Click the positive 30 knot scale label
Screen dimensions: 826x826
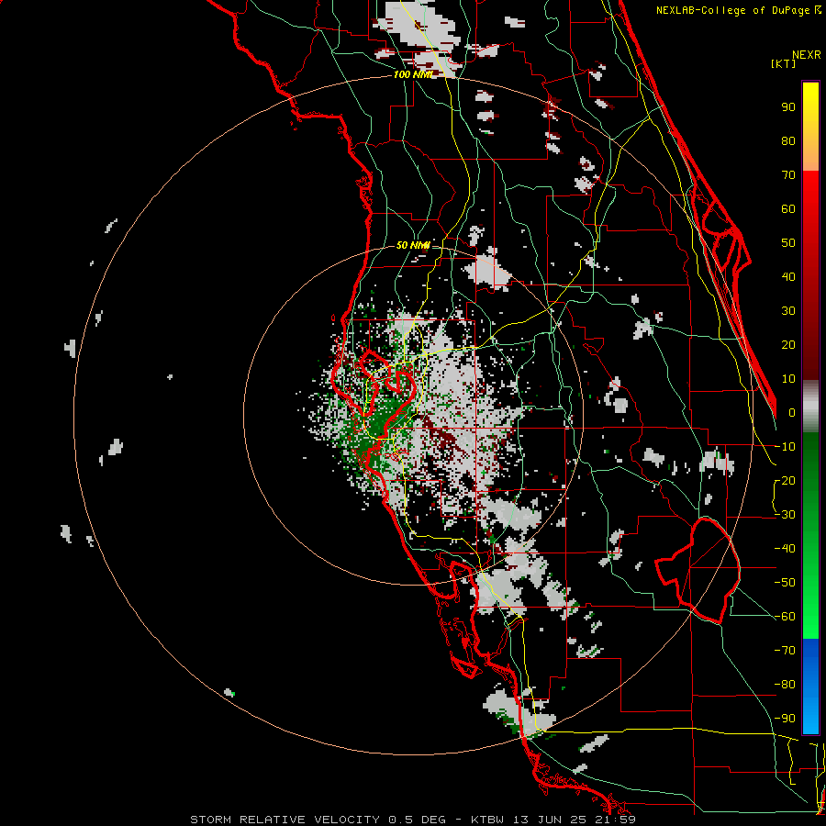(788, 311)
